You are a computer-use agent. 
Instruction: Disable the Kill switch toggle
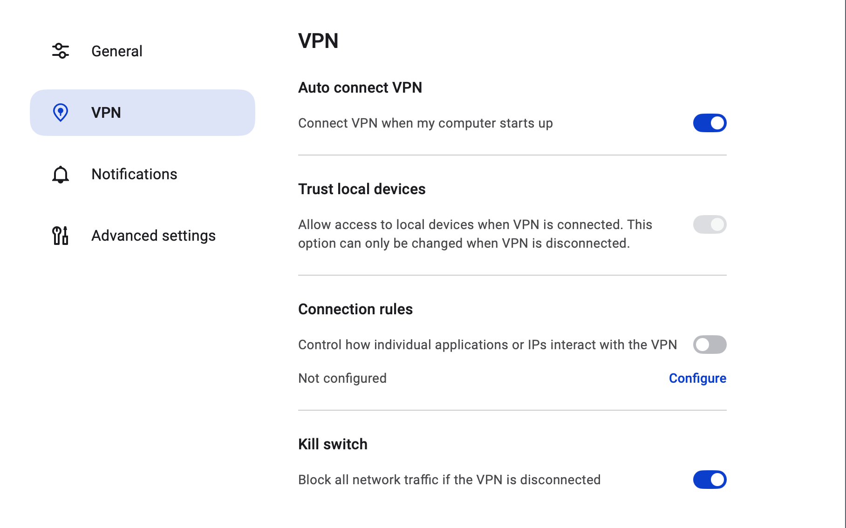(x=710, y=479)
